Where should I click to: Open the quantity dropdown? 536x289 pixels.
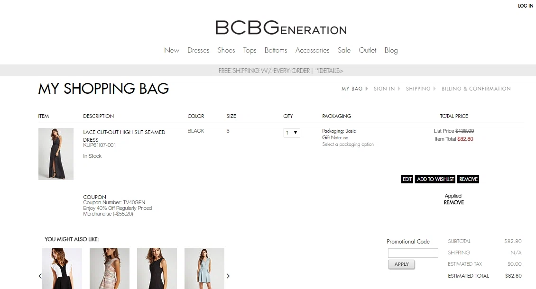(292, 133)
